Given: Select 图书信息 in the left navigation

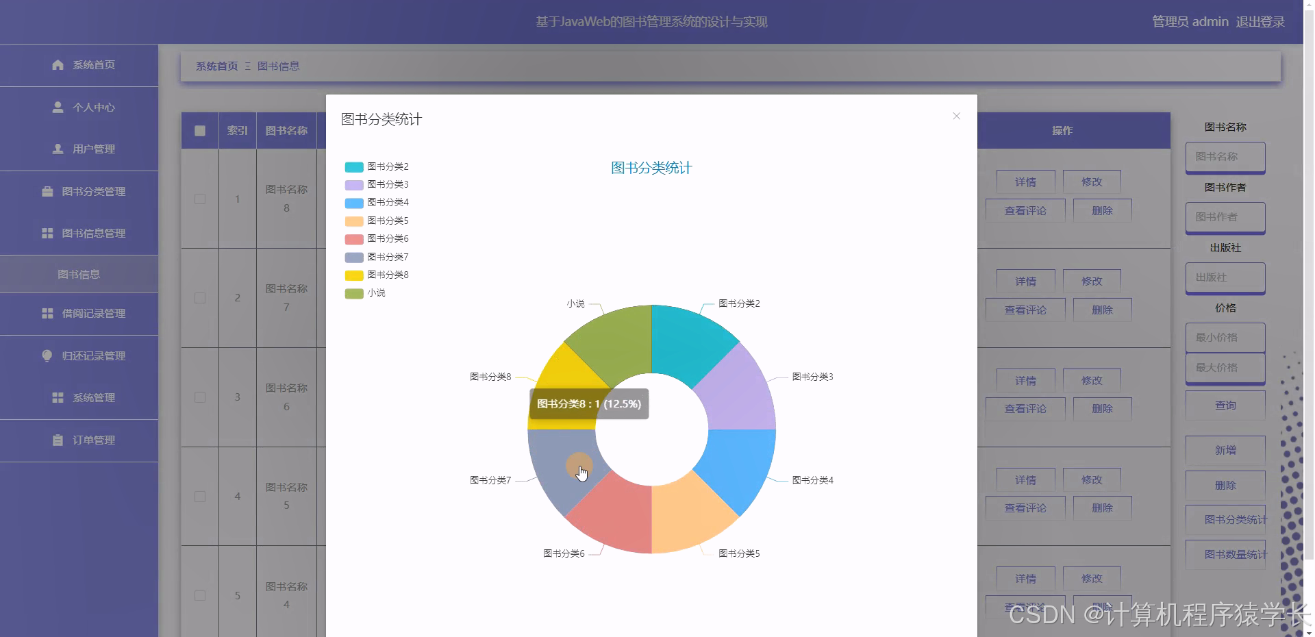Looking at the screenshot, I should click(x=79, y=274).
